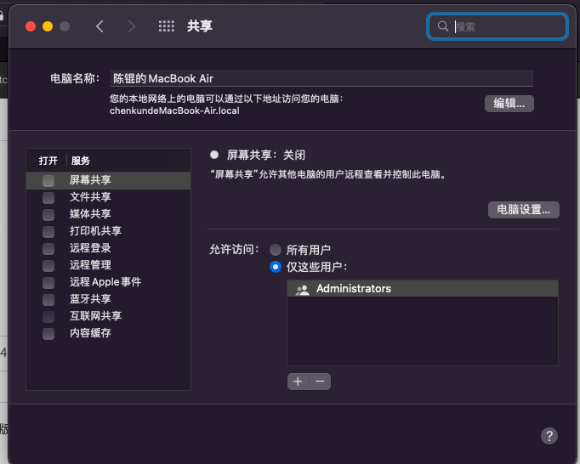Image resolution: width=580 pixels, height=464 pixels.
Task: Click the 打开 column header
Action: pyautogui.click(x=48, y=161)
